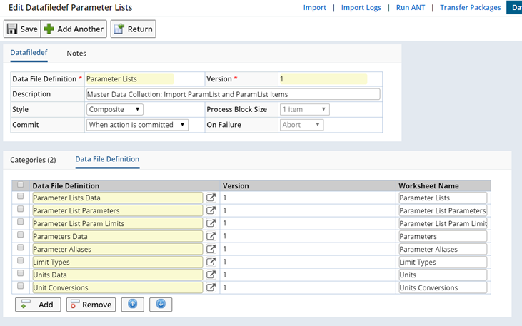Check the Parameters Data row checkbox
Screen dimensions: 522x326
click(x=20, y=235)
